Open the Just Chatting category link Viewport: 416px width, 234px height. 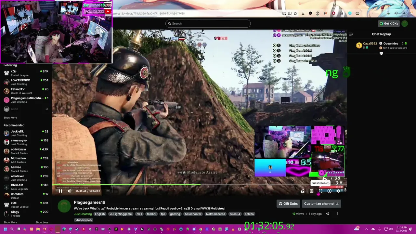(x=83, y=214)
